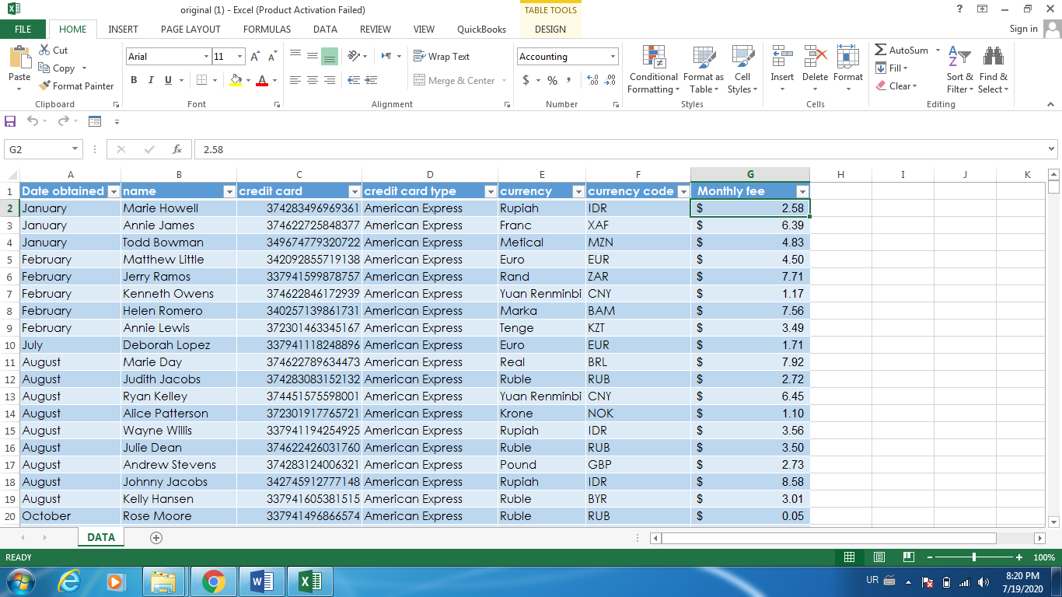
Task: Open Conditional Formatting options
Action: click(652, 70)
